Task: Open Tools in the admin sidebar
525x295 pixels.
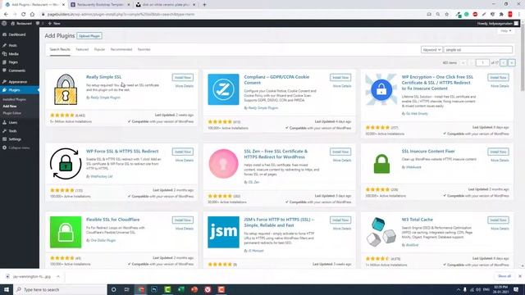Action: (12, 131)
